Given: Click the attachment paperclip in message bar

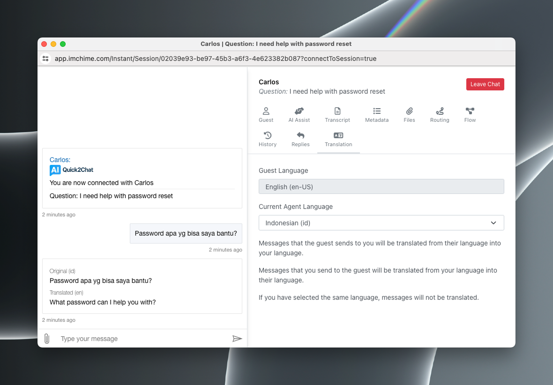Looking at the screenshot, I should [x=47, y=339].
